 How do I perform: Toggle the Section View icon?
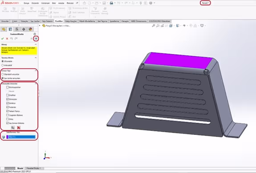(167, 26)
